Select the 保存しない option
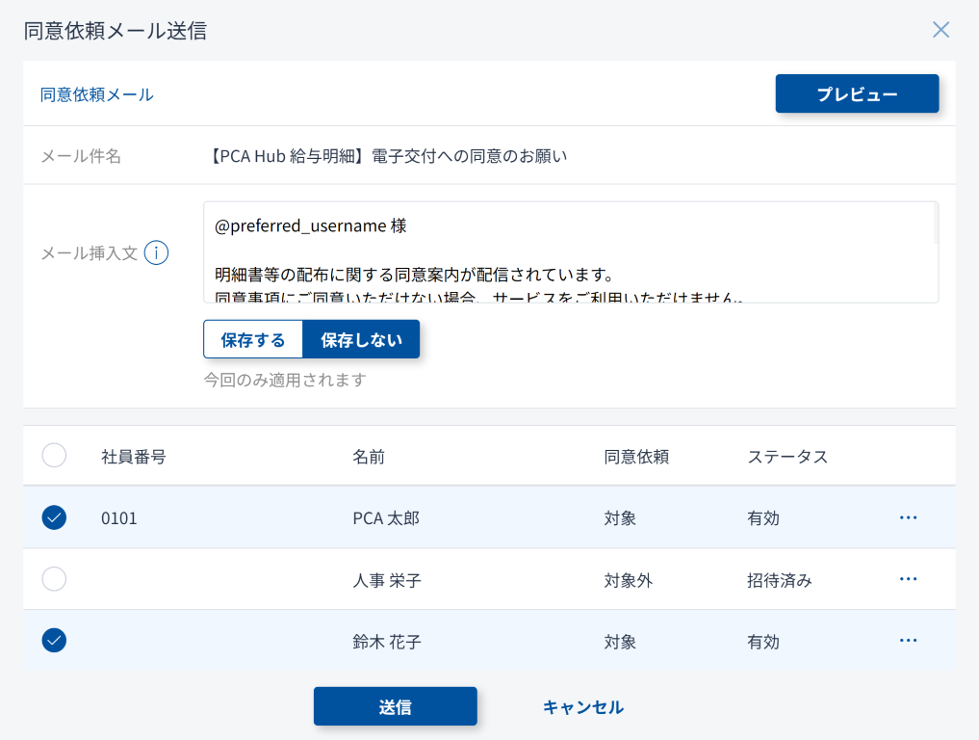 361,340
